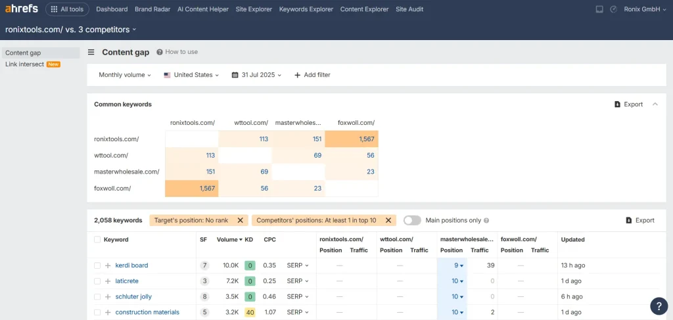
Task: Click Add filter
Action: 312,75
